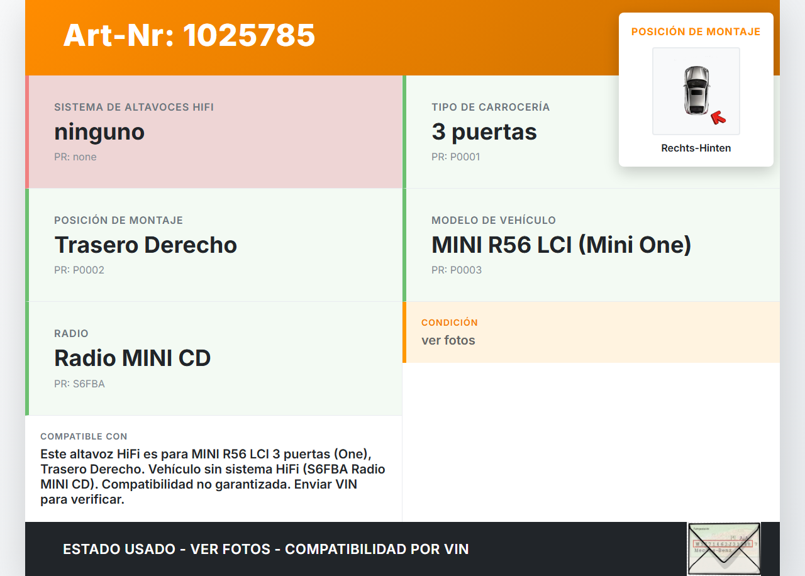The width and height of the screenshot is (805, 576).
Task: Click the value ninguno
Action: click(99, 132)
